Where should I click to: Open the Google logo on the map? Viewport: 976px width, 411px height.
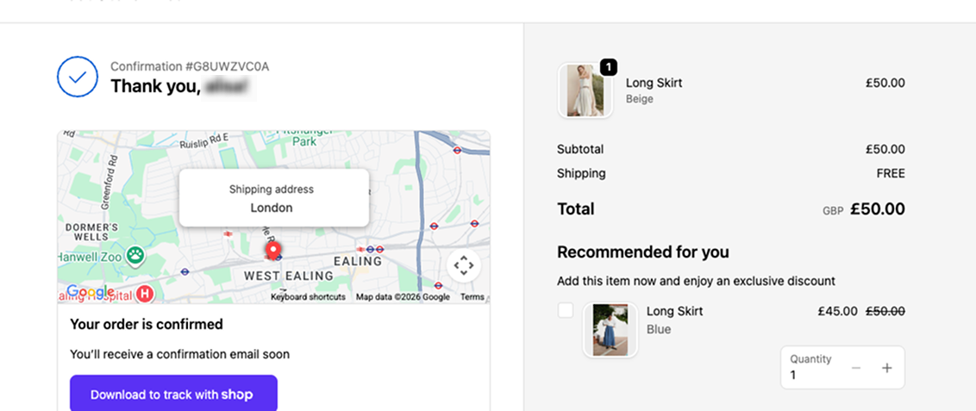tap(91, 291)
